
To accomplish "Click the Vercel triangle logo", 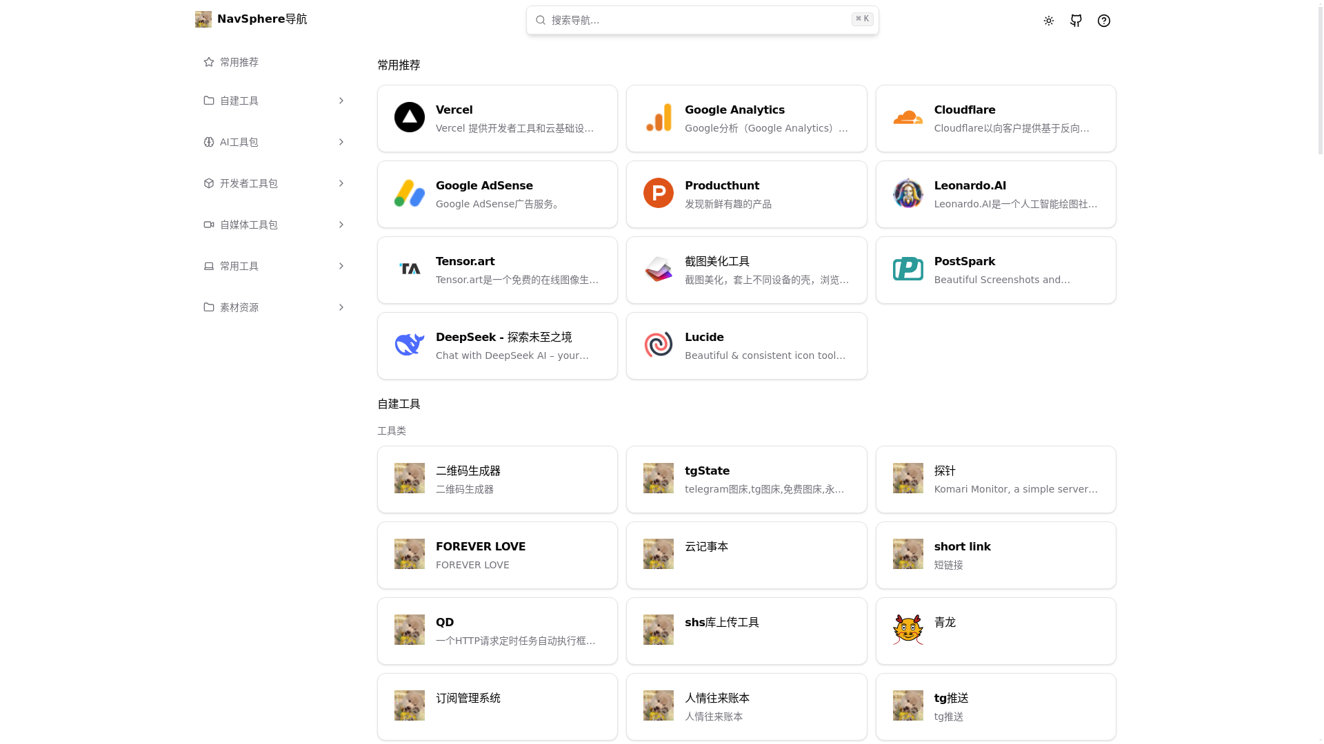I will pyautogui.click(x=410, y=117).
